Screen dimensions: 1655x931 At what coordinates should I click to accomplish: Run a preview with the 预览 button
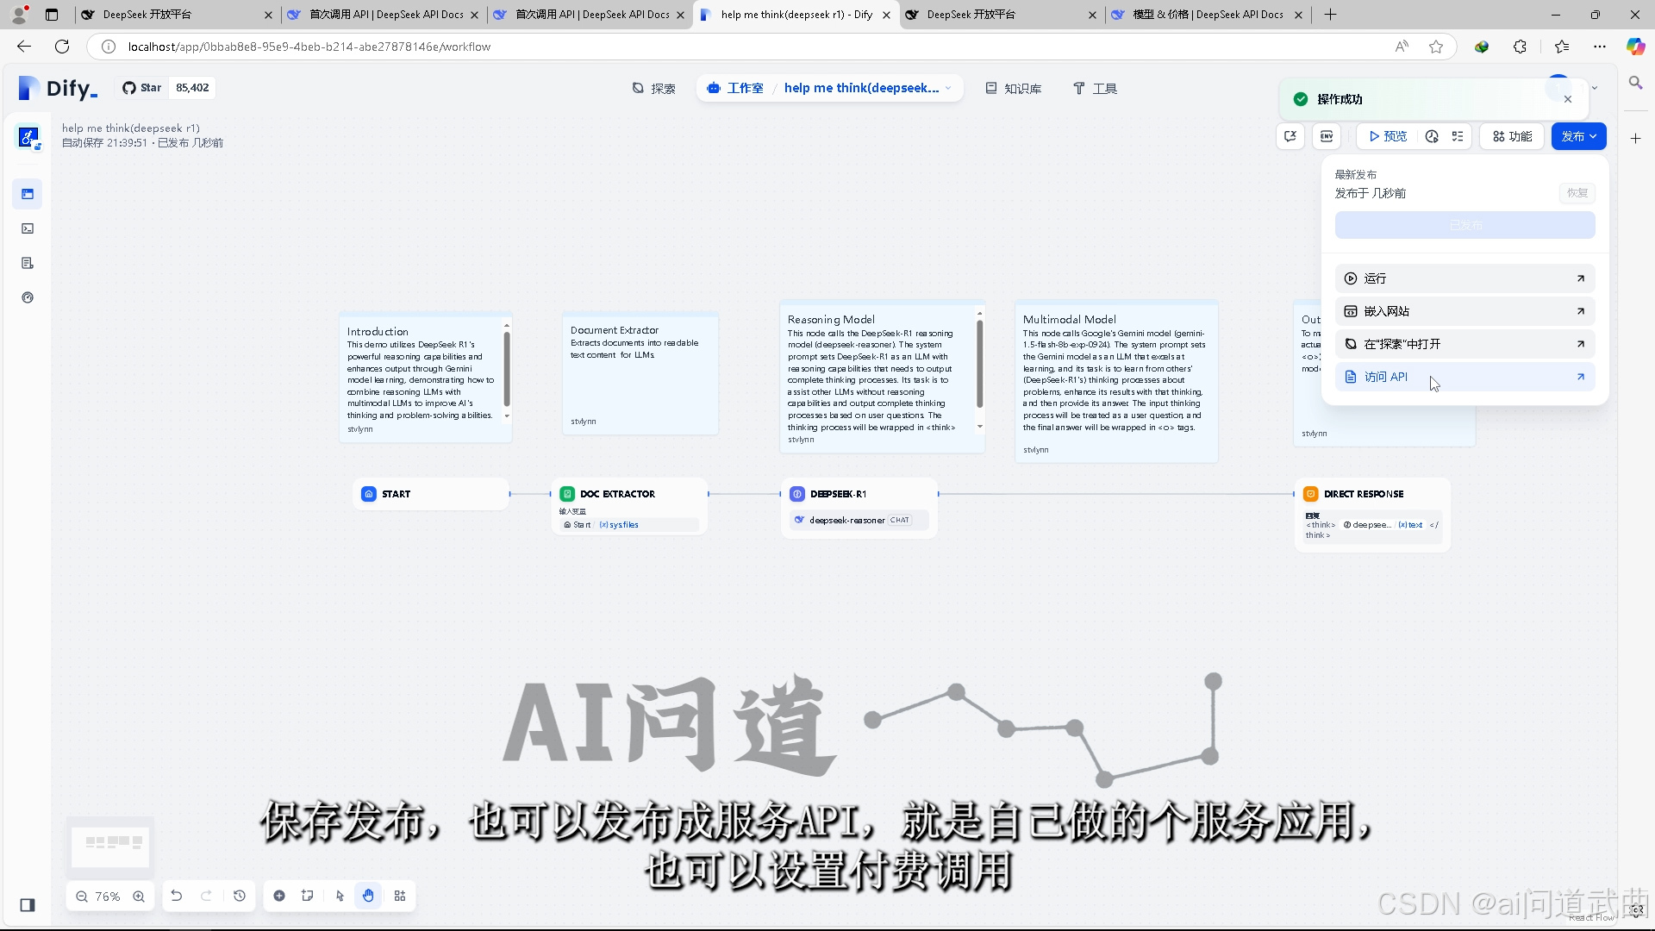click(1388, 136)
